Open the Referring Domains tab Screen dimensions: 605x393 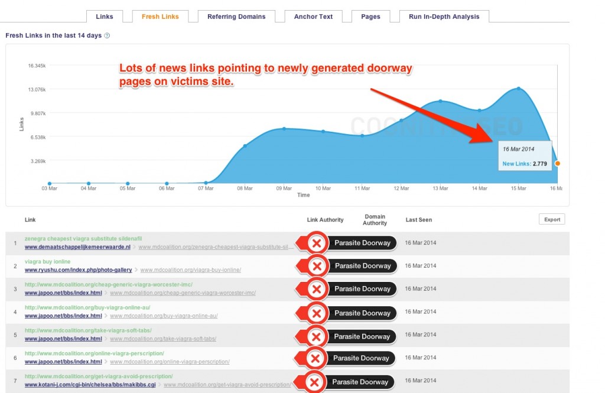click(x=236, y=17)
